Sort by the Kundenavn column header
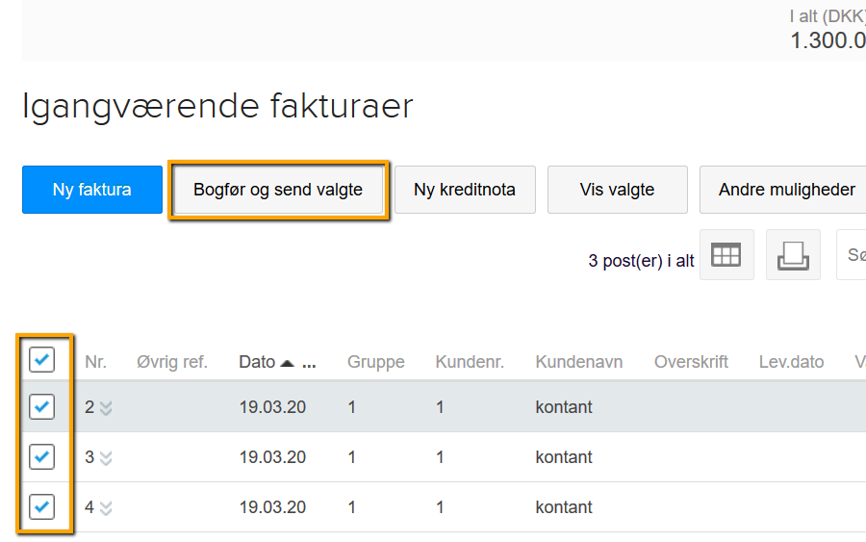Image resolution: width=866 pixels, height=542 pixels. tap(578, 362)
